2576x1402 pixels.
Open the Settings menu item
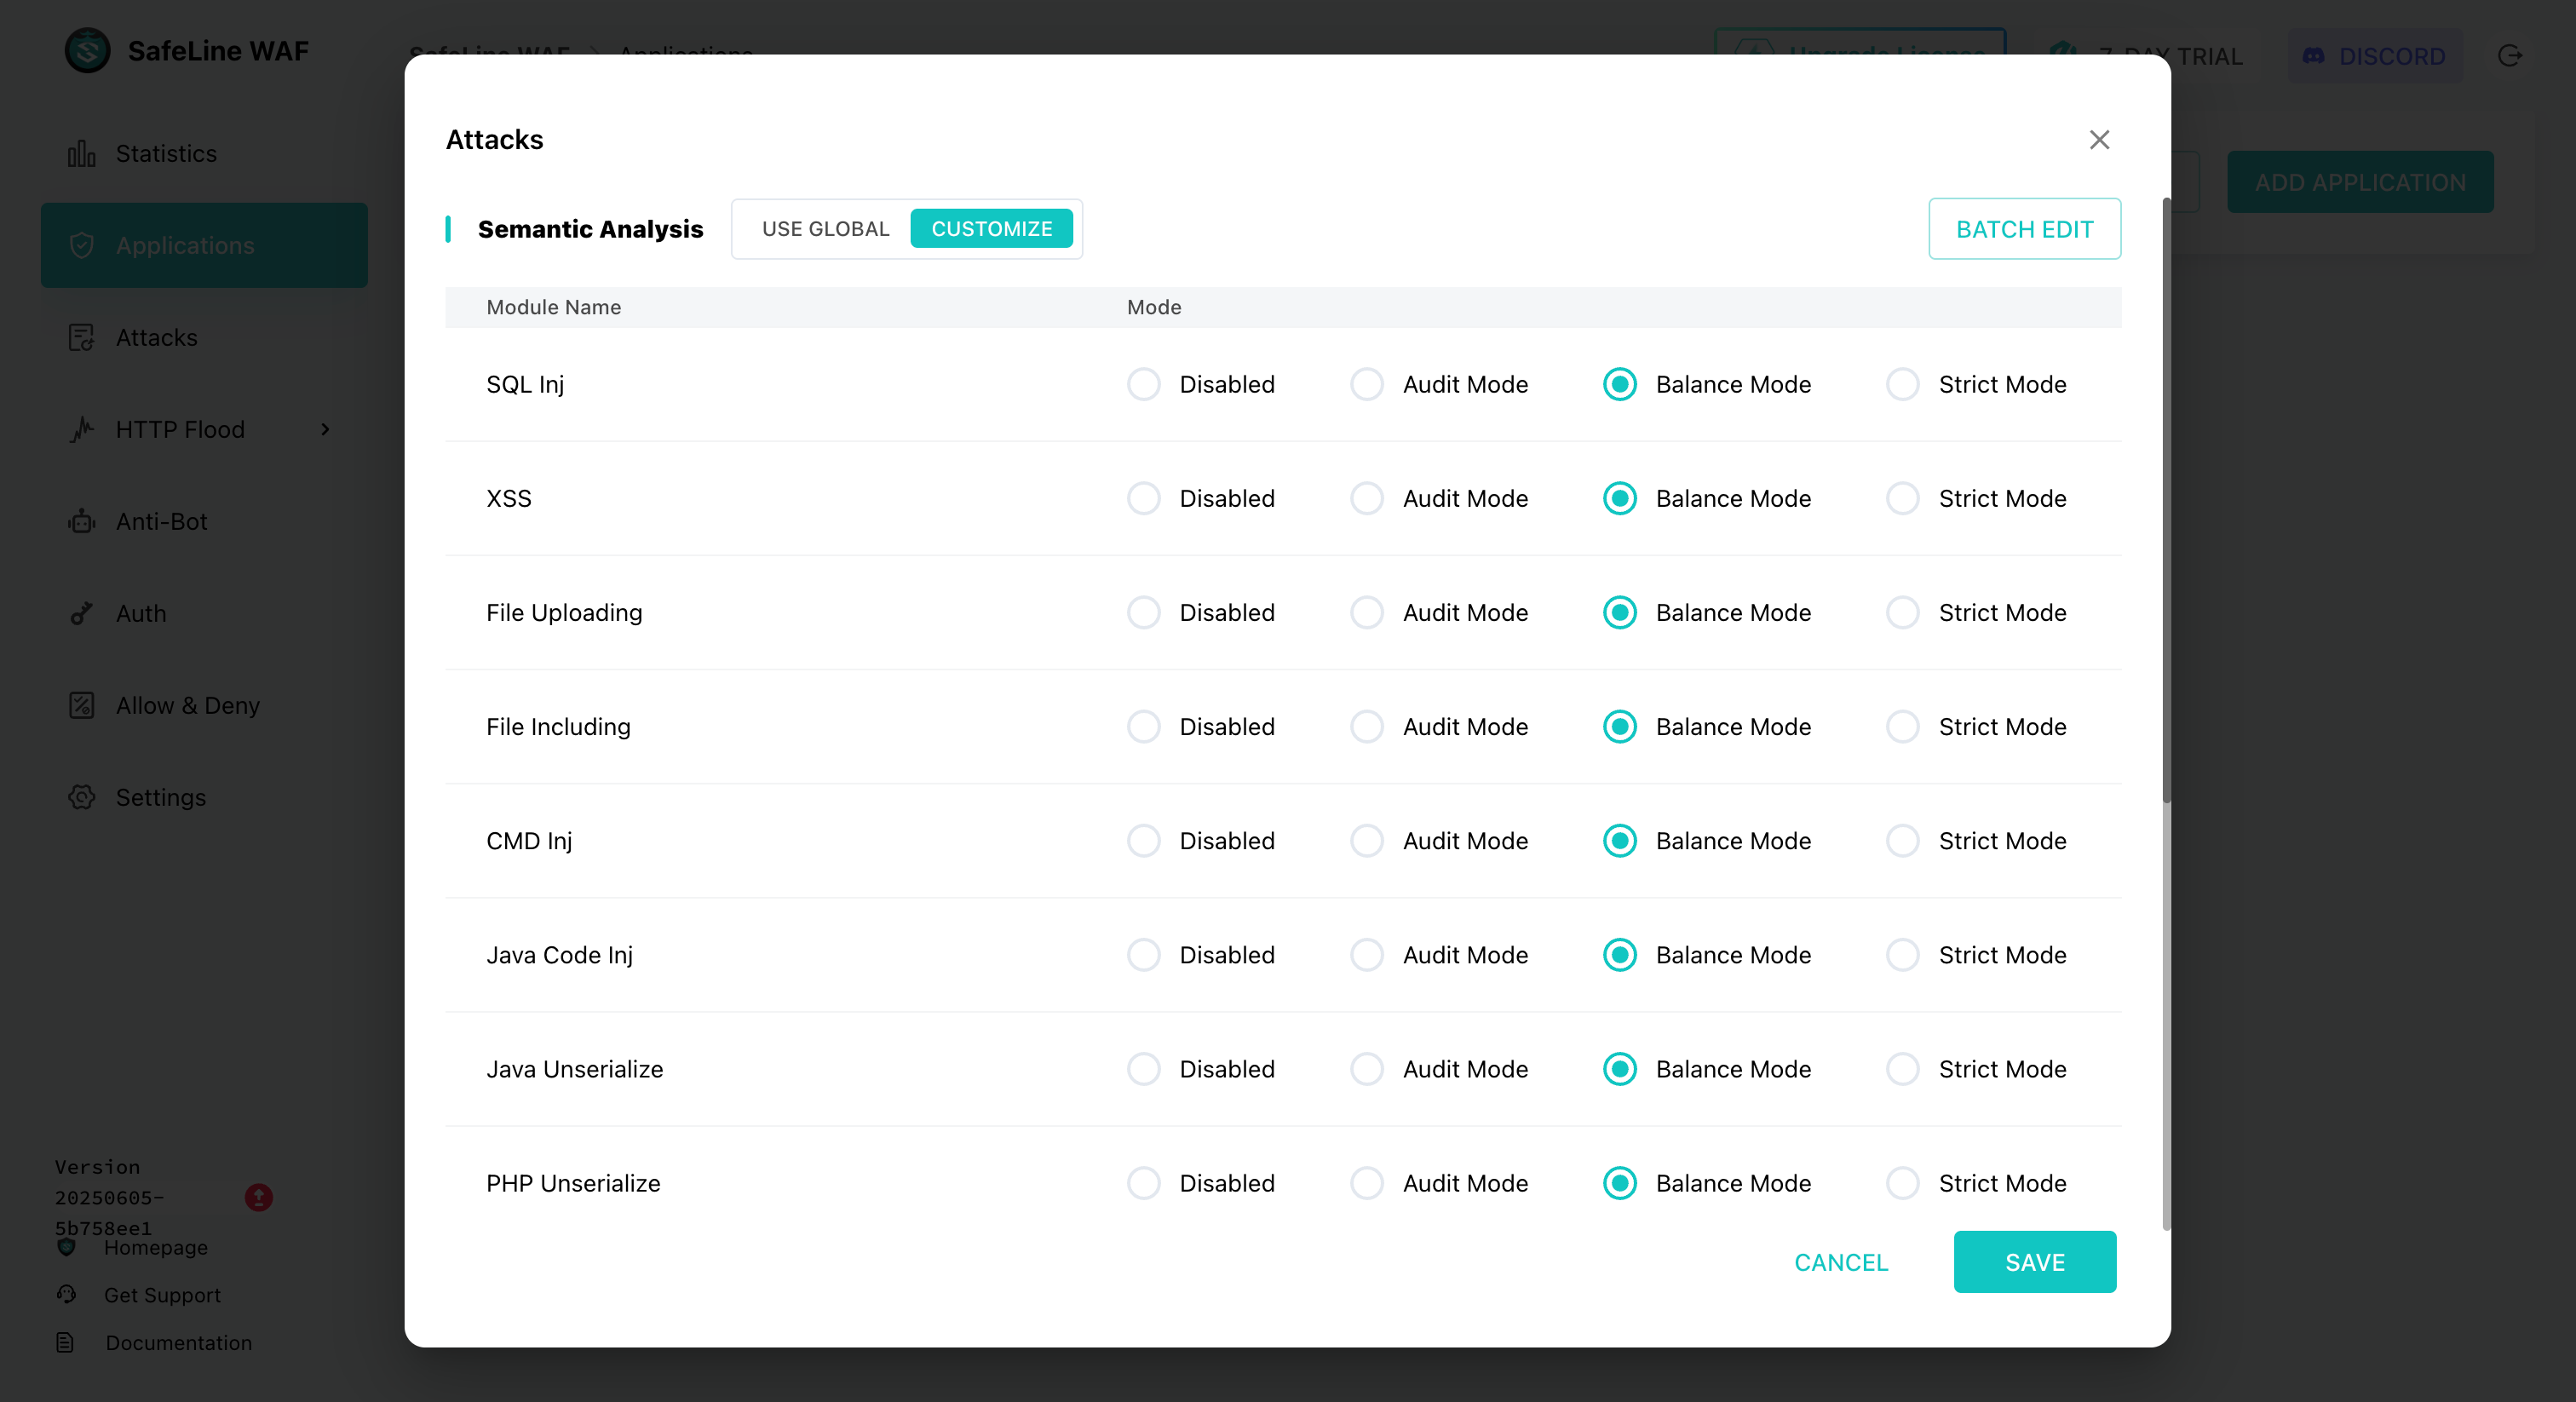(x=204, y=798)
